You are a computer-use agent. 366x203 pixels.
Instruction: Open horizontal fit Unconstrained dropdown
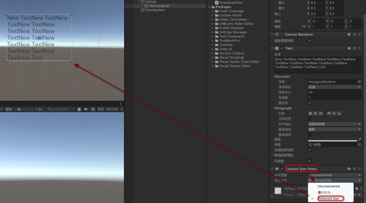pyautogui.click(x=335, y=175)
